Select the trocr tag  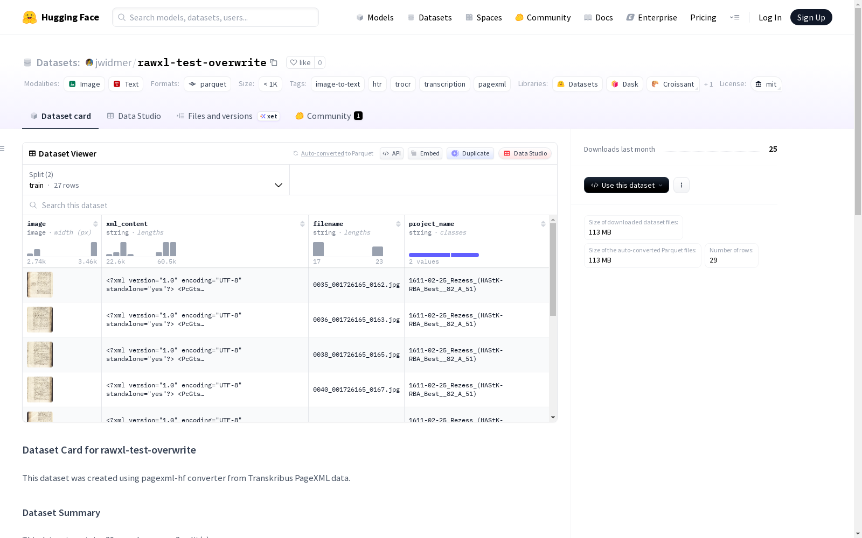(x=403, y=84)
